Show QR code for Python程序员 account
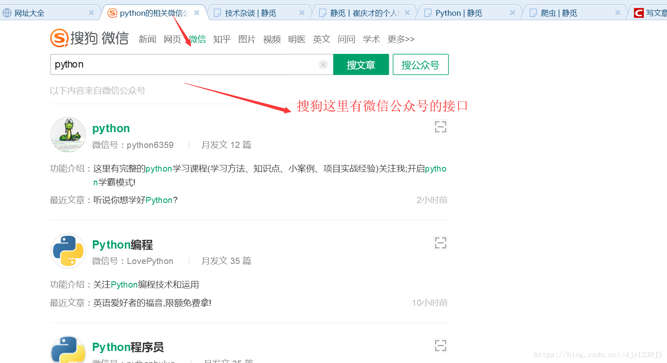Image resolution: width=667 pixels, height=363 pixels. click(440, 346)
